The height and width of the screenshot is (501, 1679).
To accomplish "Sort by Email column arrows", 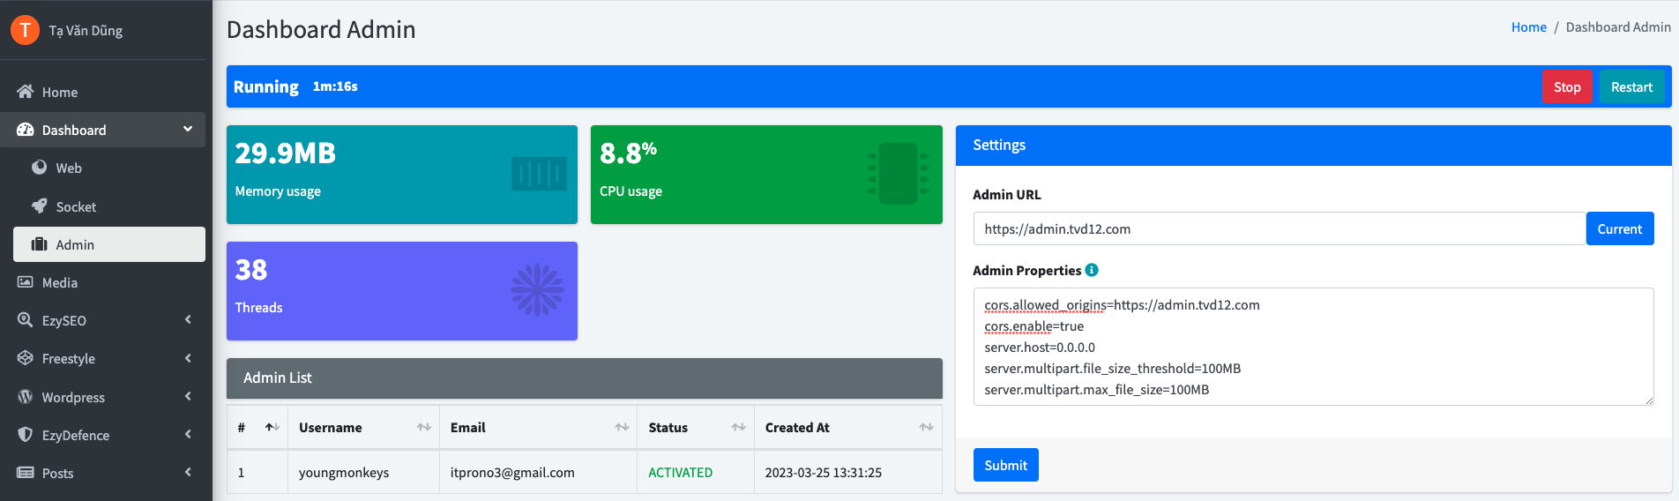I will 622,427.
